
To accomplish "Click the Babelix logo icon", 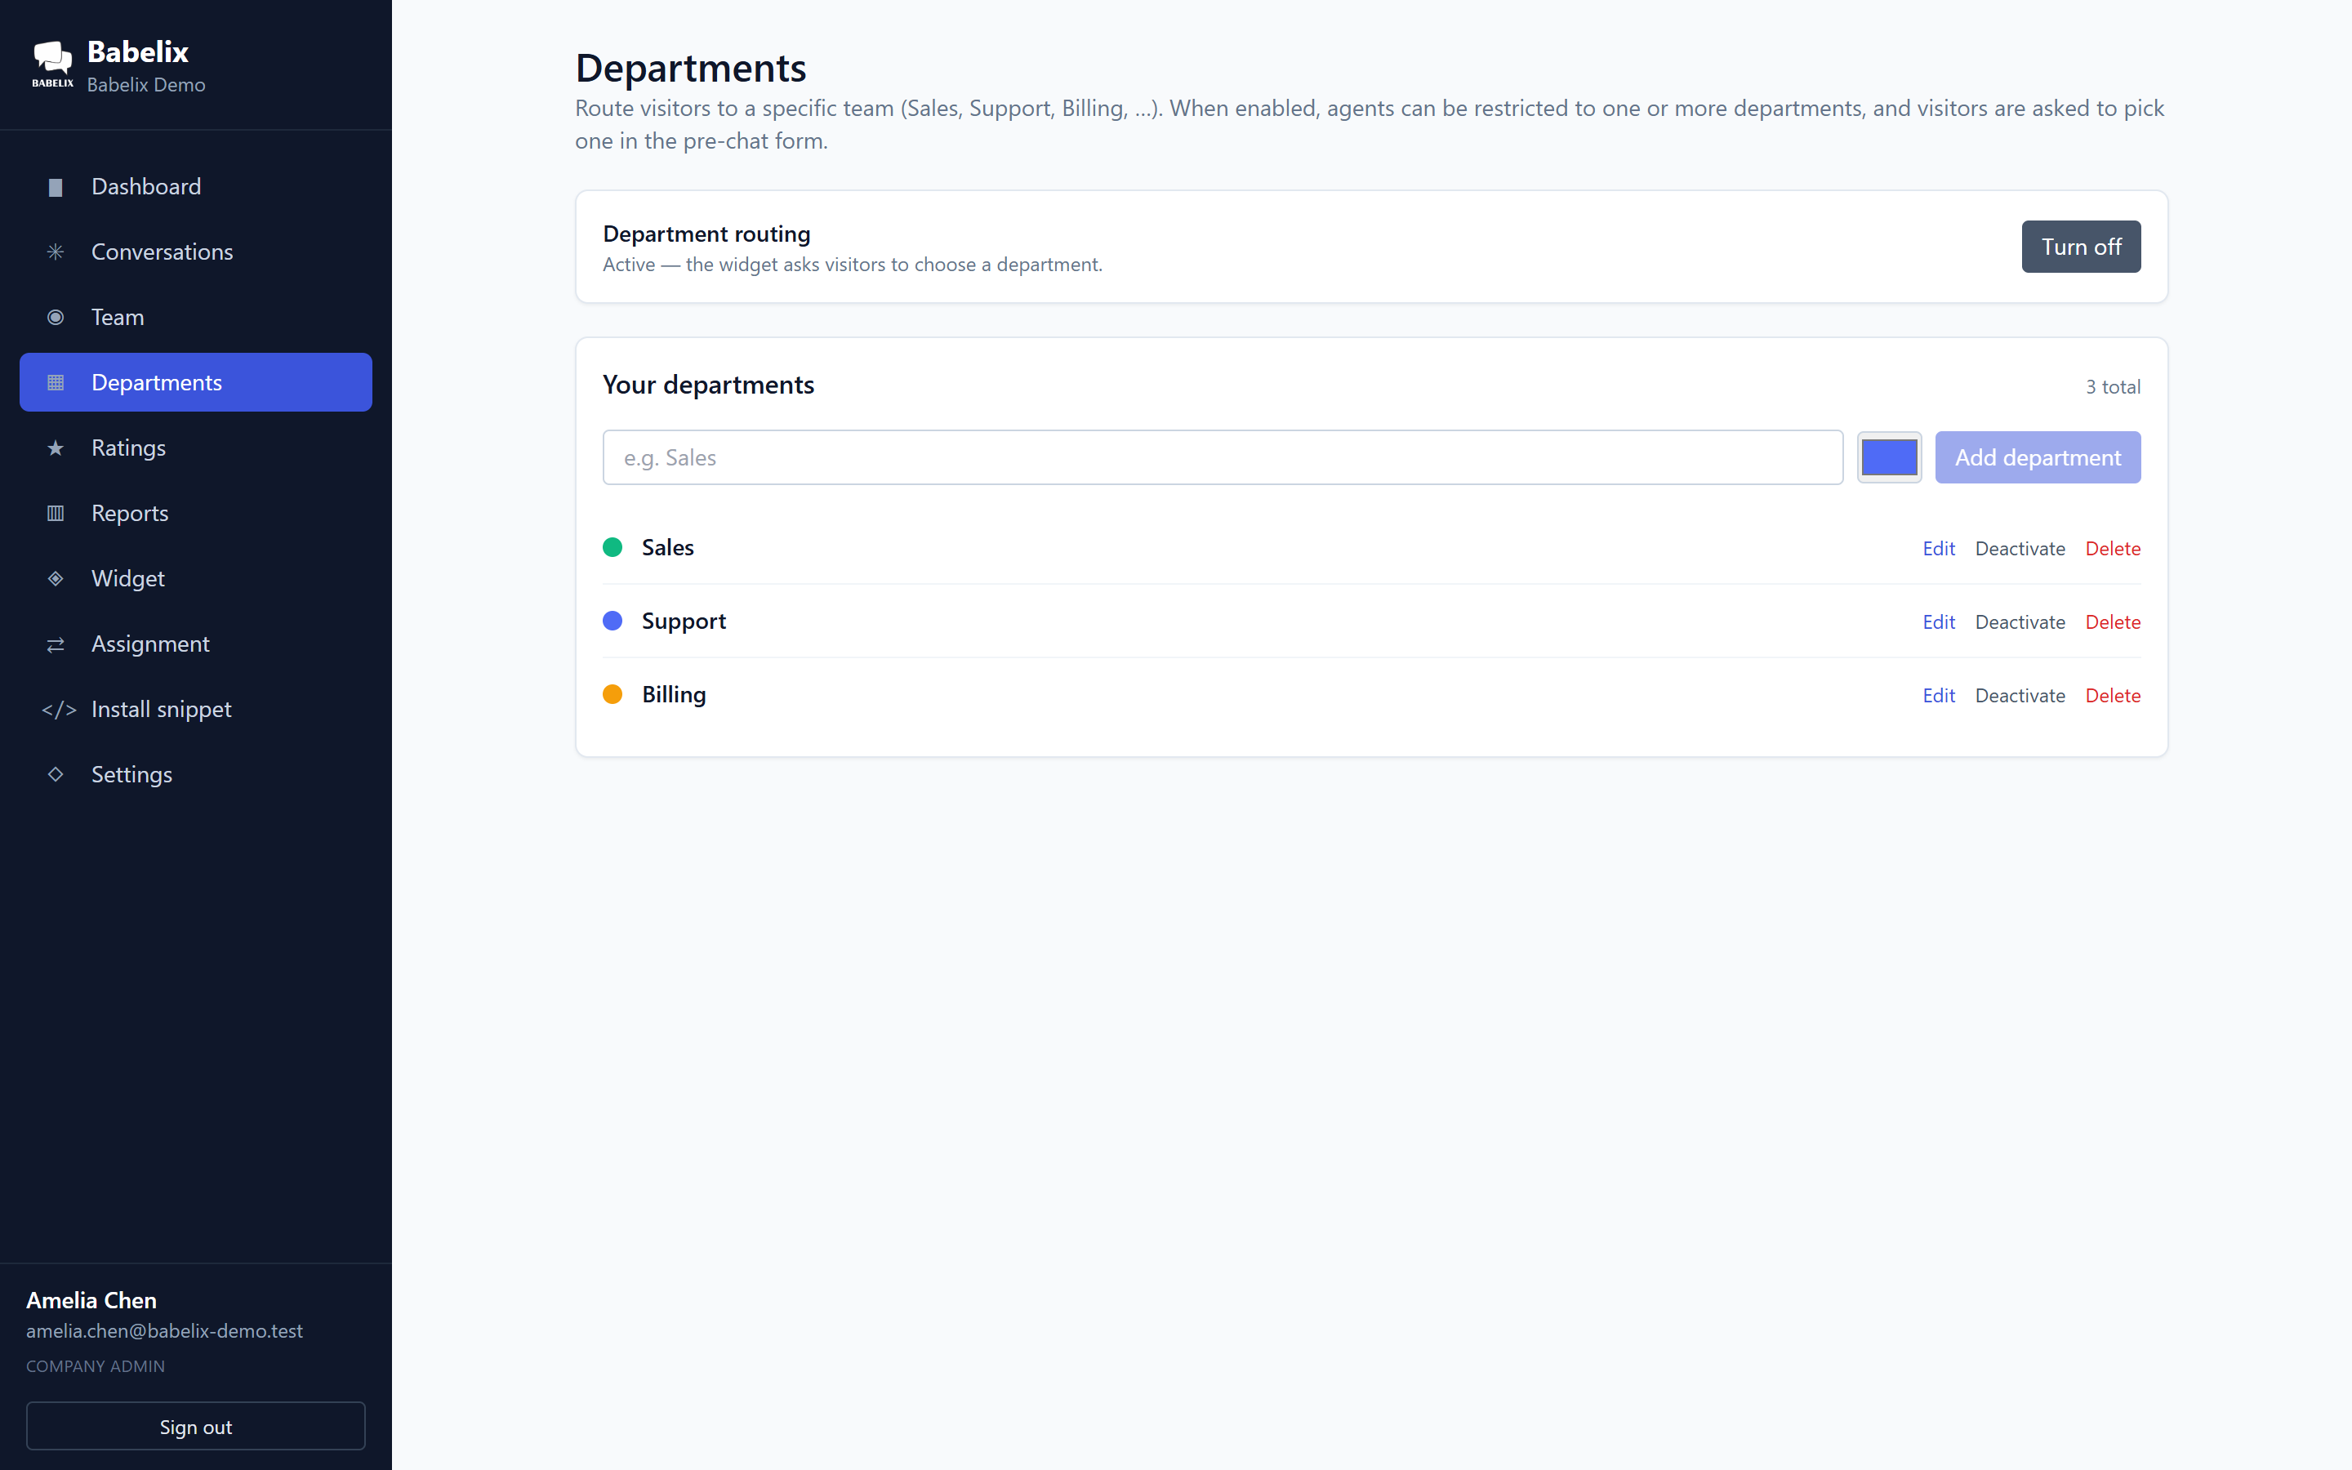I will (x=52, y=65).
